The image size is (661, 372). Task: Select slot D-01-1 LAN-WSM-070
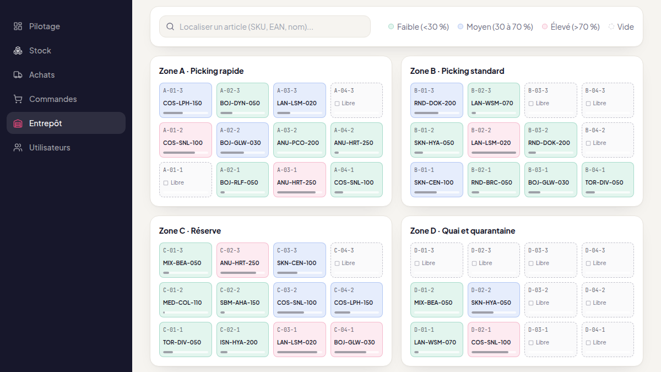(x=437, y=339)
